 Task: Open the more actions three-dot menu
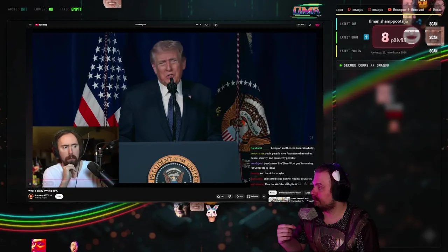point(264,196)
